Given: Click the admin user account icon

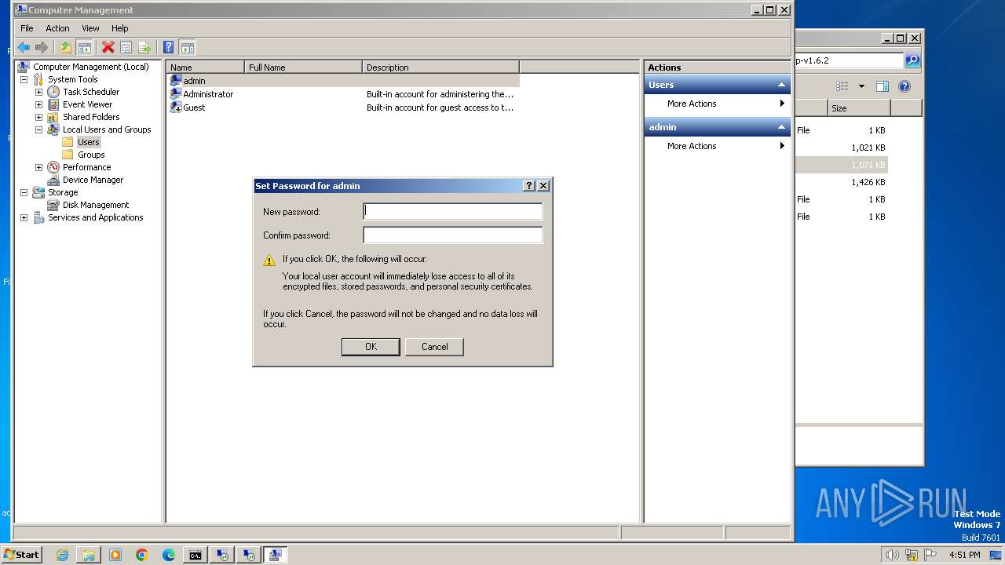Looking at the screenshot, I should pyautogui.click(x=176, y=80).
